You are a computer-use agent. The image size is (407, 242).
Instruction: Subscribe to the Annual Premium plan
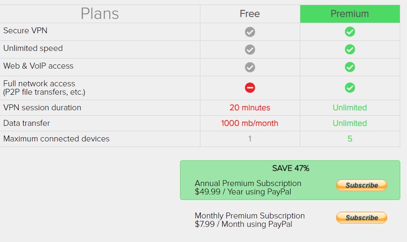click(x=361, y=185)
